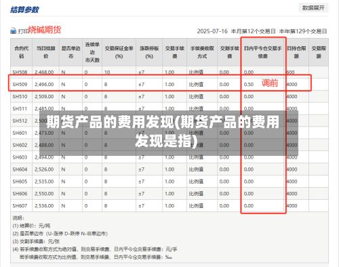Click the 数据展开 button
This screenshot has height=267, width=339.
click(x=313, y=8)
